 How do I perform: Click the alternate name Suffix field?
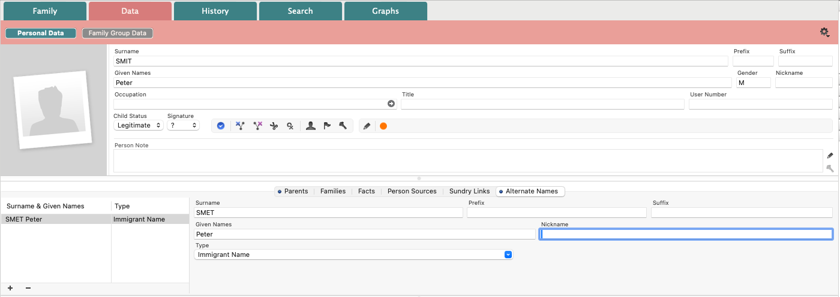pos(742,213)
